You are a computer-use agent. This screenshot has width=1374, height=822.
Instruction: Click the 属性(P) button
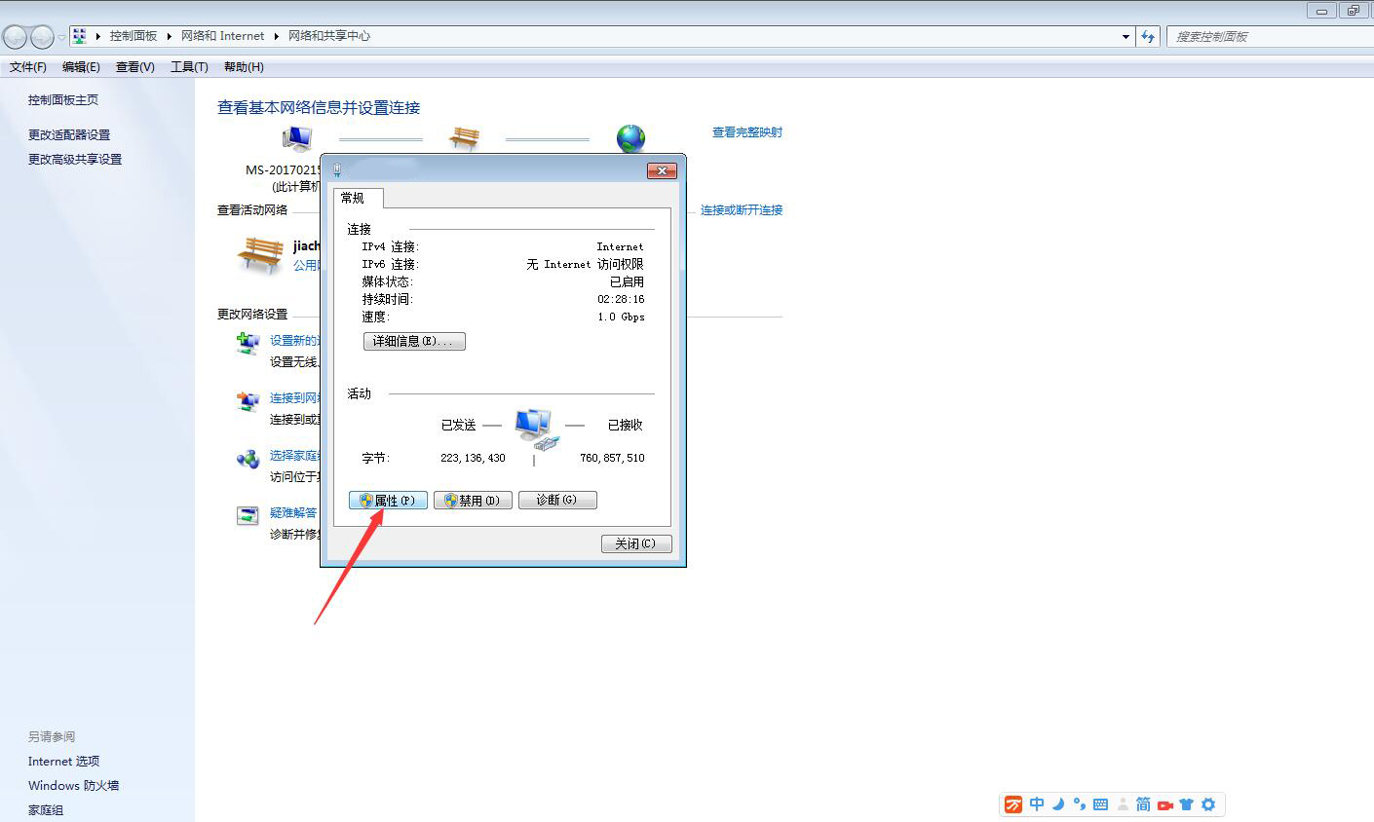coord(388,500)
